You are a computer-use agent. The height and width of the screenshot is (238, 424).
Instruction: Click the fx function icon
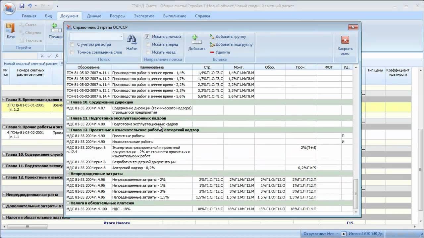coord(57,56)
